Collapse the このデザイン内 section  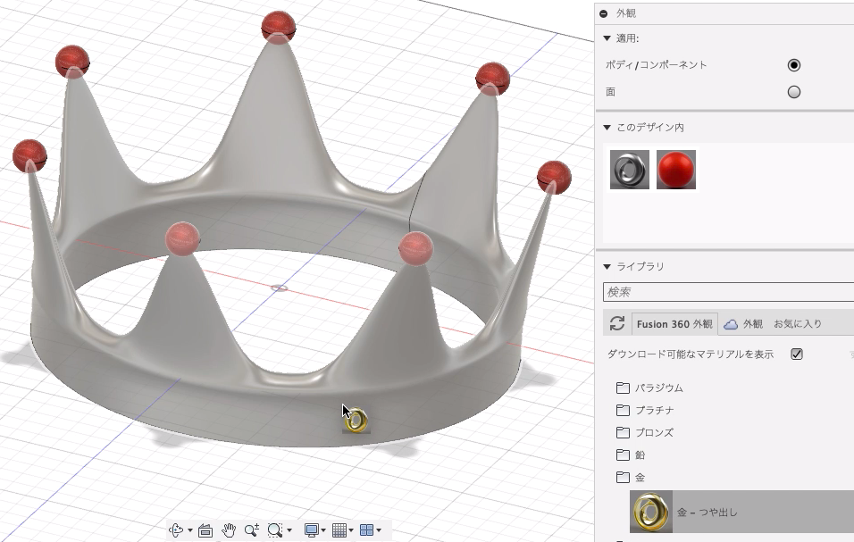coord(607,128)
